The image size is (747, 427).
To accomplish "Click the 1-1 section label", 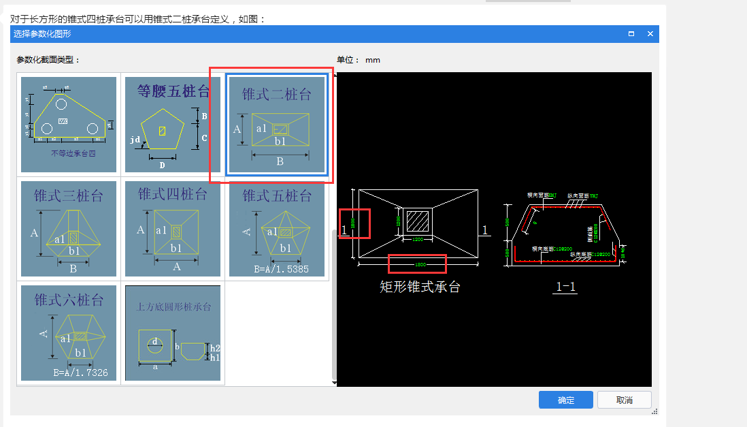I will pyautogui.click(x=565, y=287).
